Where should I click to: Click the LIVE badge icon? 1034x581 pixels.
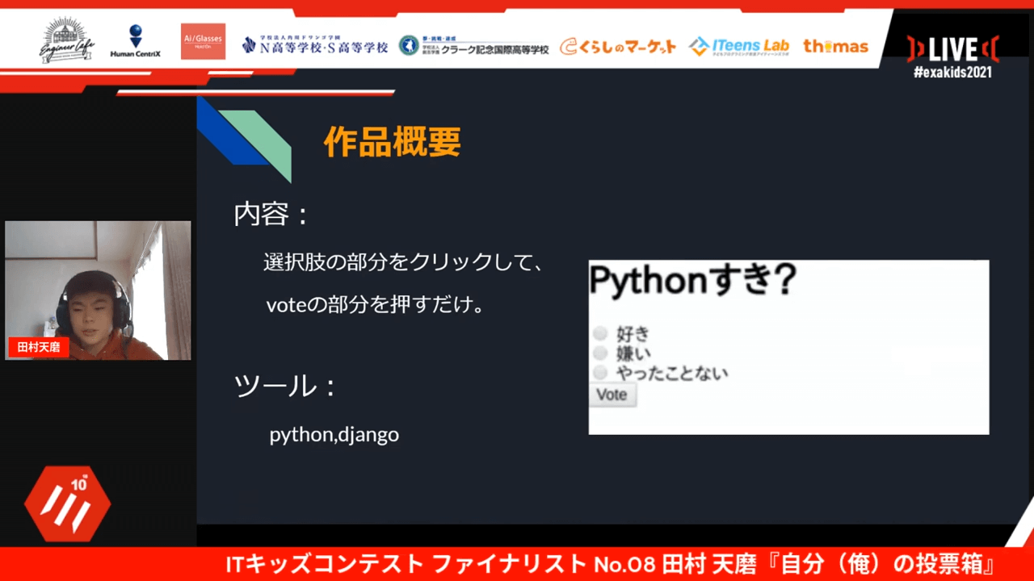(952, 49)
